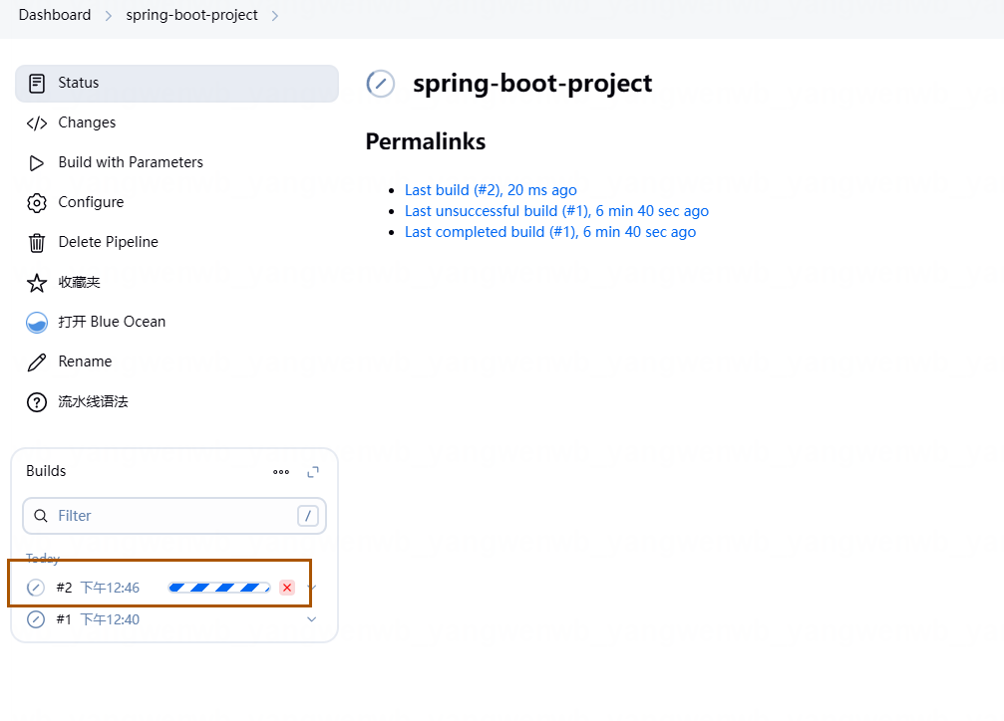
Task: Open 流水线语法 pipeline syntax entry
Action: 176,401
